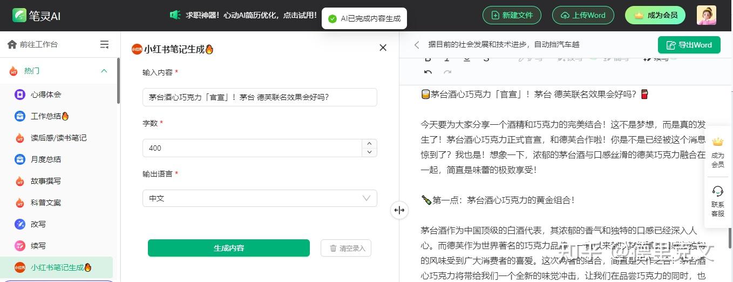Screen dimensions: 733x282
Task: Go to workspace via 前往工作台
Action: 33,45
